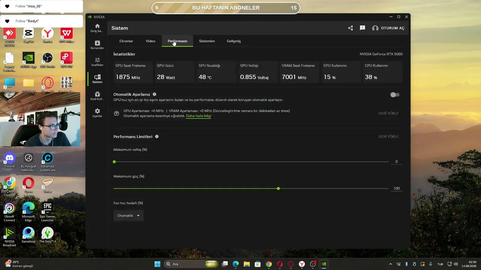
Task: Open the Gameloop desktop shortcut
Action: point(29,235)
